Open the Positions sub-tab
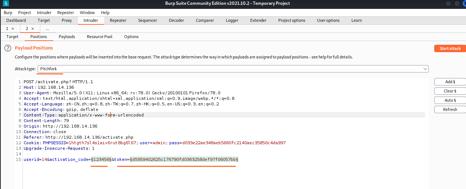This screenshot has height=189, width=466. point(39,37)
